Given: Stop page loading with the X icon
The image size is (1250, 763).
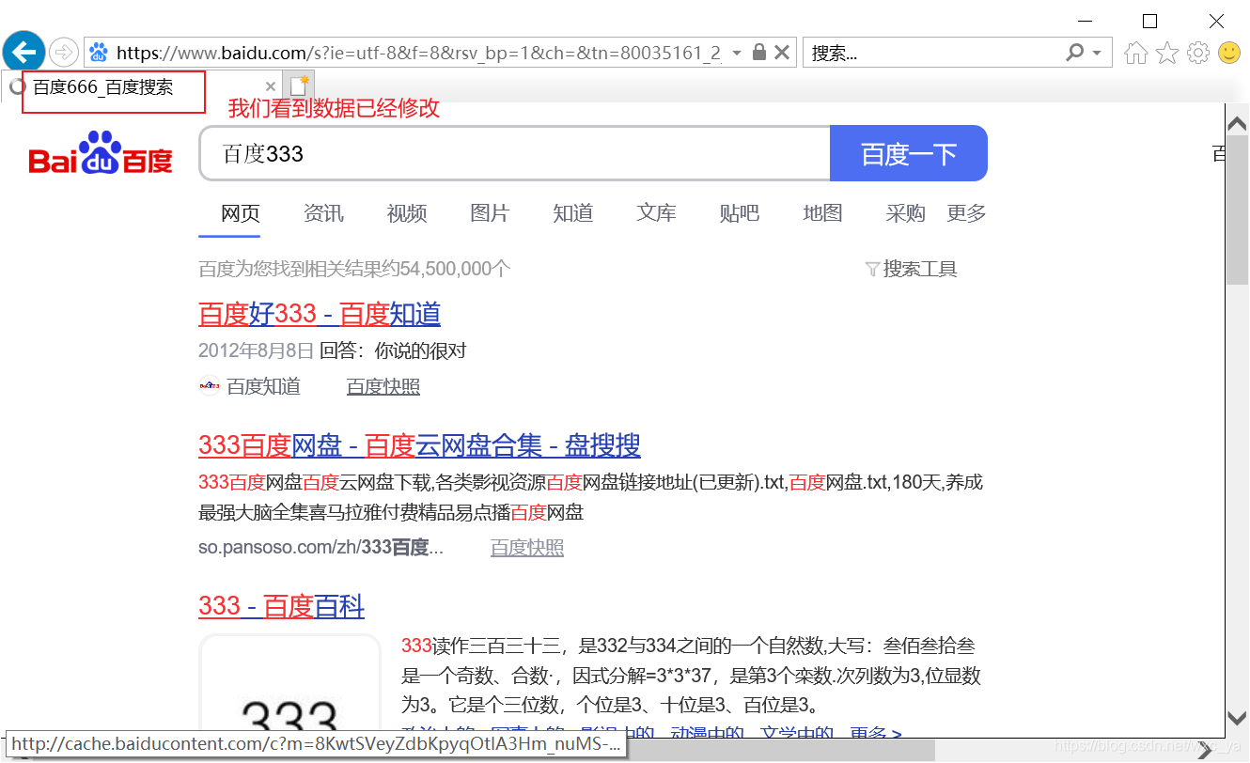Looking at the screenshot, I should point(782,53).
